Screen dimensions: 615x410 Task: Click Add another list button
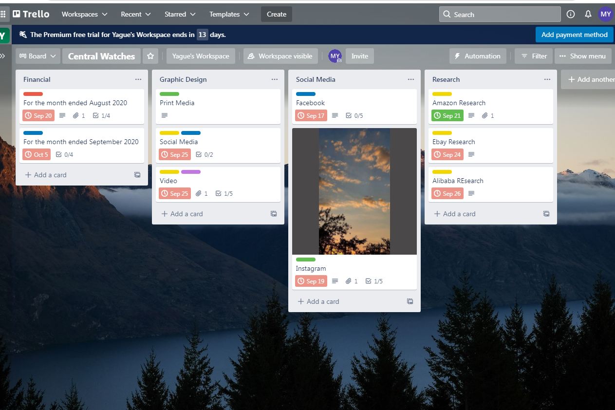(x=588, y=79)
